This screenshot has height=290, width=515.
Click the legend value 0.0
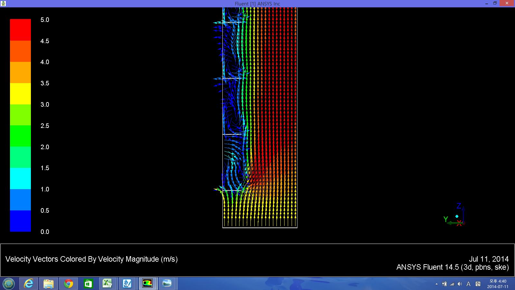(45, 232)
